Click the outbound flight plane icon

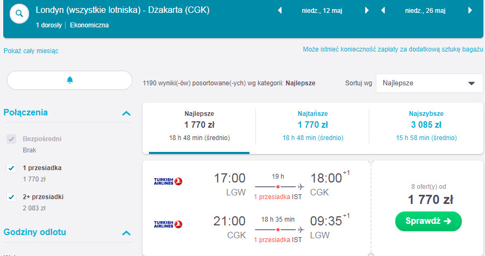click(301, 187)
